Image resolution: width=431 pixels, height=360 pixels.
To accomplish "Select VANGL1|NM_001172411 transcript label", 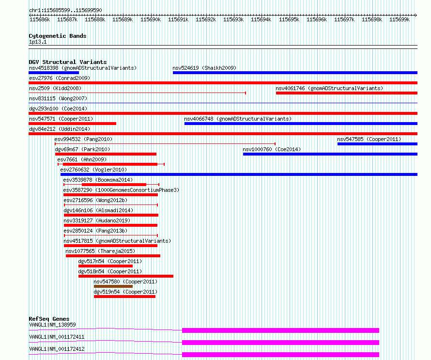I will click(57, 337).
